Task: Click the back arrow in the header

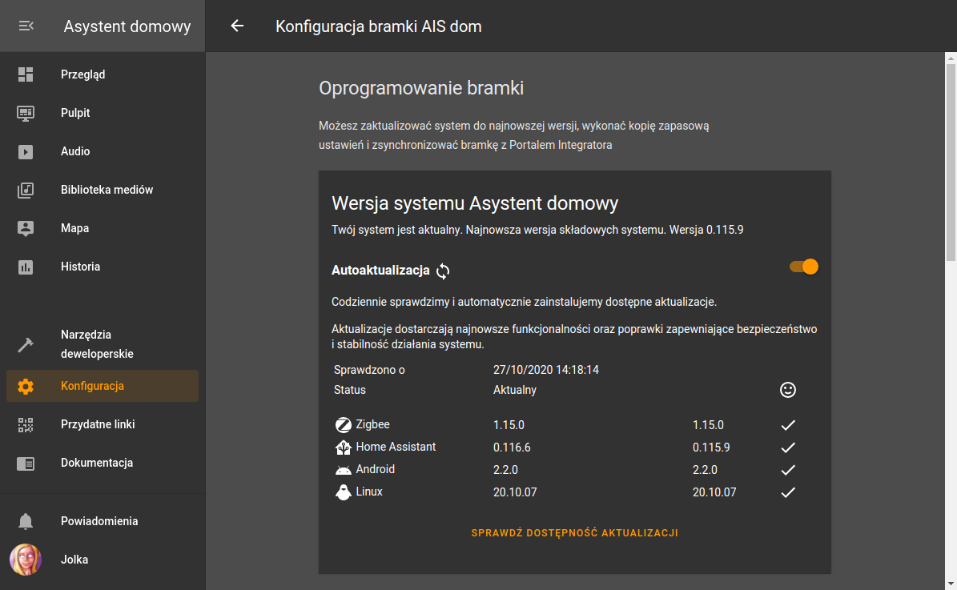Action: [x=237, y=26]
